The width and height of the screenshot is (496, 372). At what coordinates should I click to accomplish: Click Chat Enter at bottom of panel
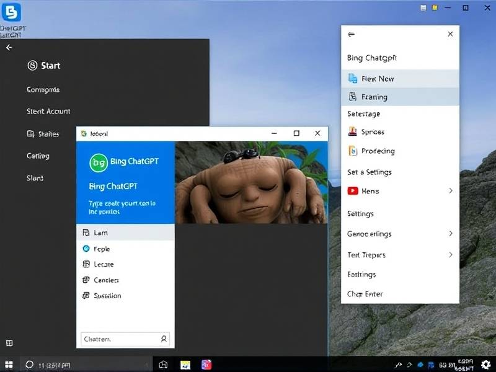tap(365, 294)
